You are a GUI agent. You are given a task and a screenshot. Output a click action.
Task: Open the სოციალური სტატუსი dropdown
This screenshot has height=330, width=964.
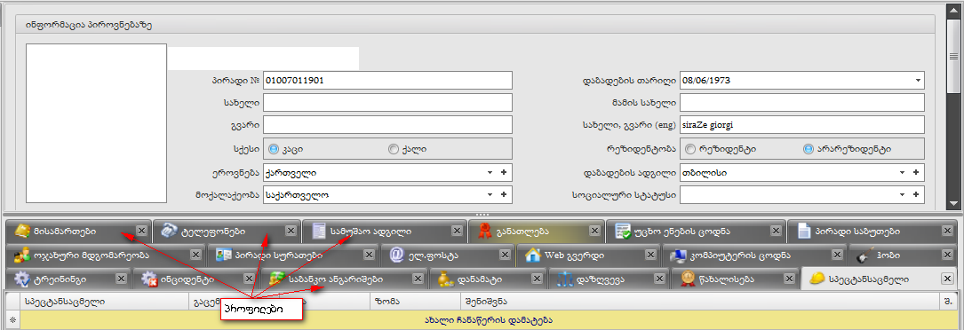[903, 195]
